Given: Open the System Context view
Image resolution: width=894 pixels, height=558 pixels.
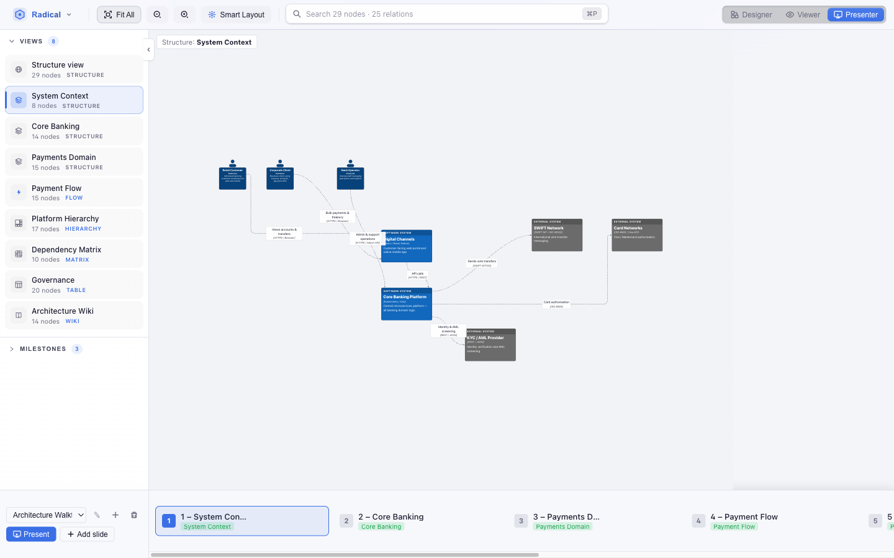Looking at the screenshot, I should 74,100.
